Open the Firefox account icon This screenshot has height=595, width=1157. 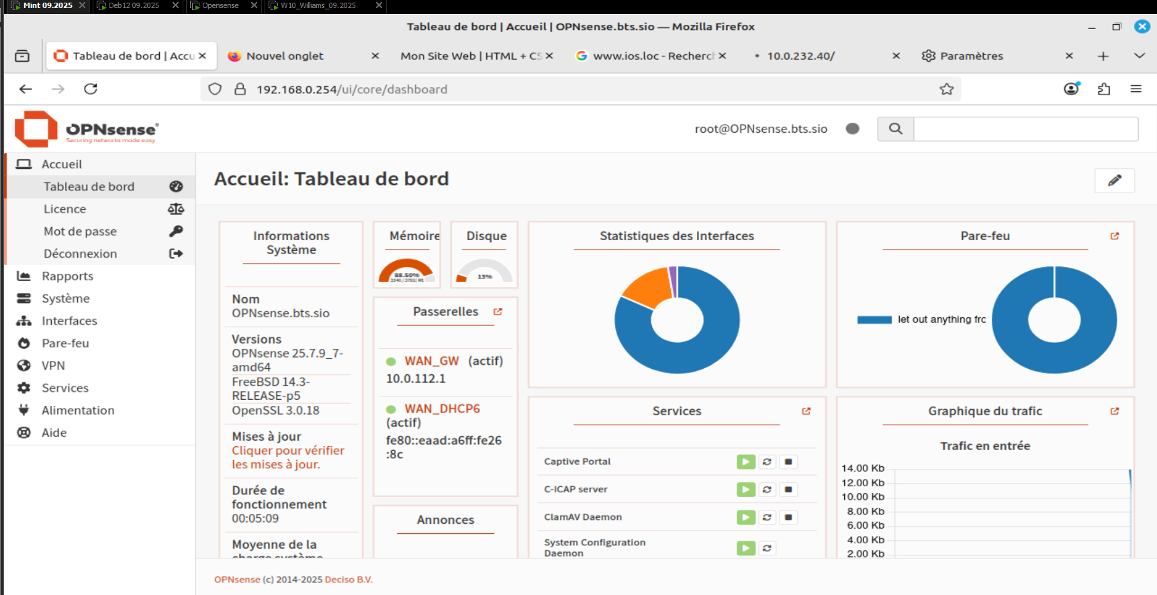coord(1072,89)
